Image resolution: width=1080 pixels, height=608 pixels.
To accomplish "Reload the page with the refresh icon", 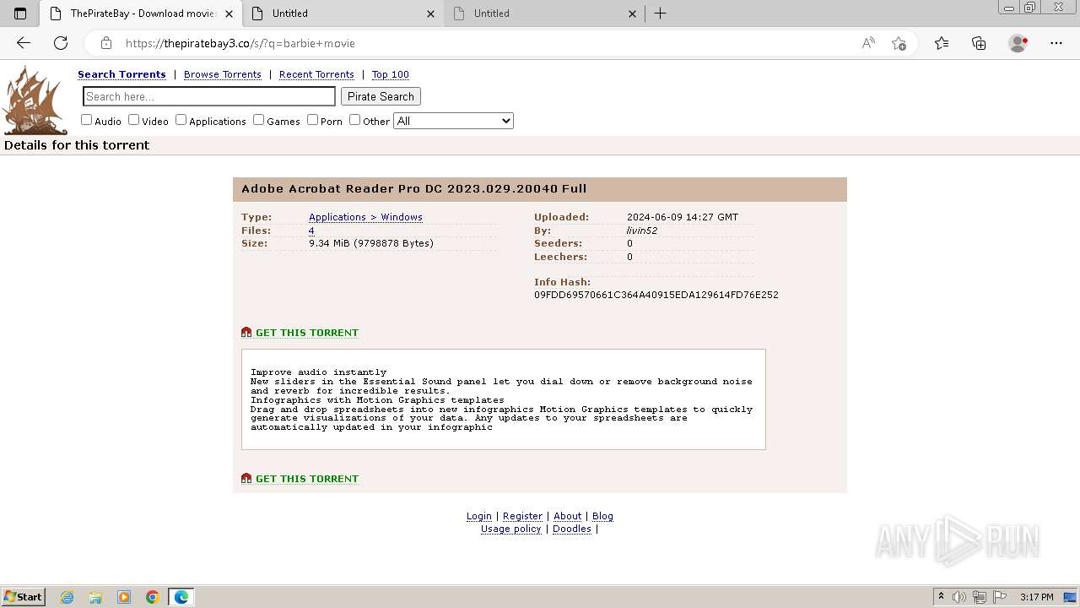I will pos(61,43).
